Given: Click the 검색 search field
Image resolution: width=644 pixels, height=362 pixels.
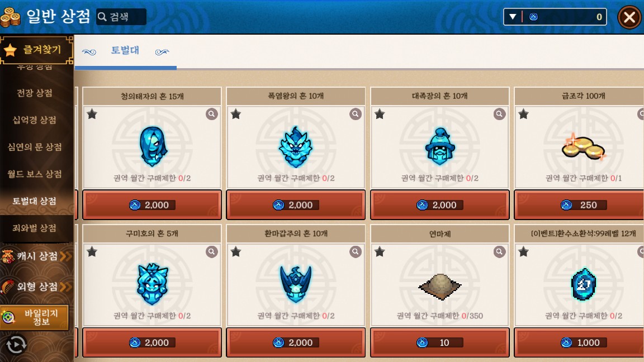Looking at the screenshot, I should pos(121,17).
